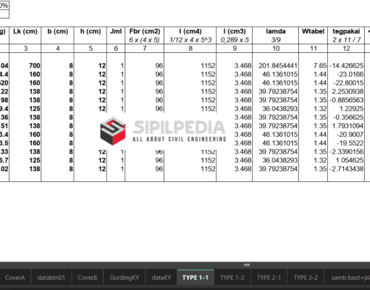Open the samb baut+pl sheet tab
The width and height of the screenshot is (370, 290).
348,278
